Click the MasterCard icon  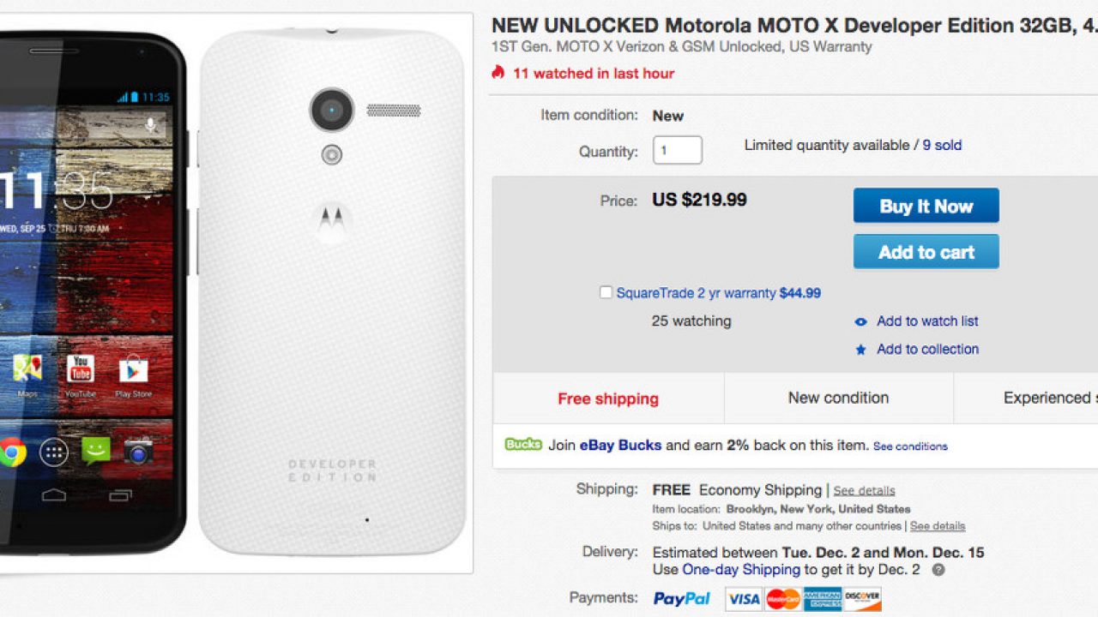(x=782, y=599)
